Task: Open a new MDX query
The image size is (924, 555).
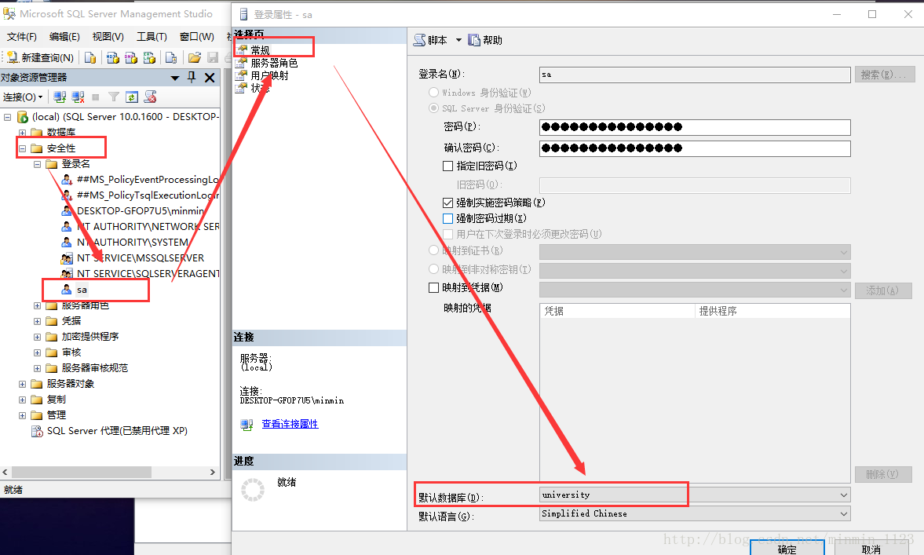Action: click(x=112, y=57)
